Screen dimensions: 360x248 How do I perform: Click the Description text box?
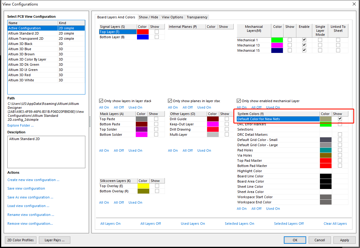click(x=46, y=152)
